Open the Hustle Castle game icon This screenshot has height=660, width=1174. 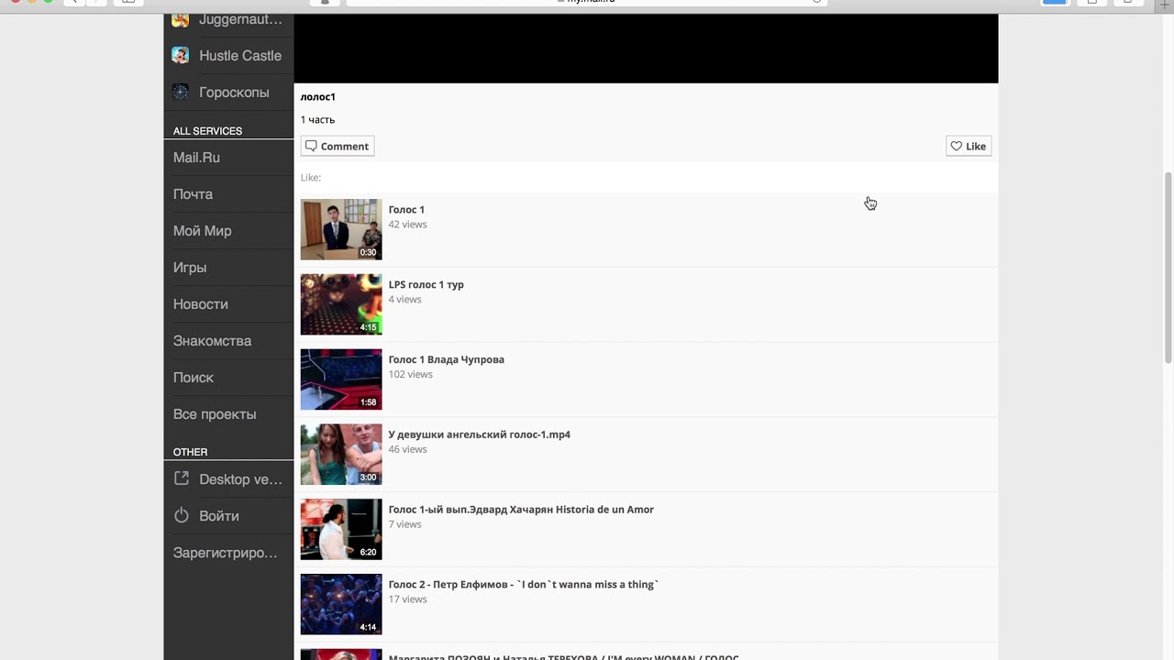point(181,55)
